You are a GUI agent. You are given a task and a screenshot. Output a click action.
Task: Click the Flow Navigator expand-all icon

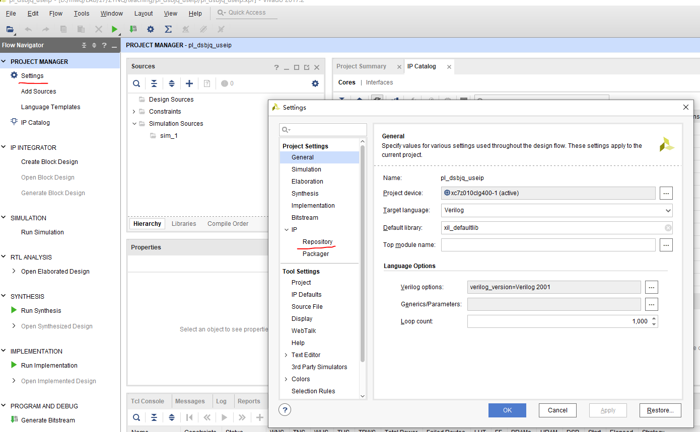[x=94, y=45]
